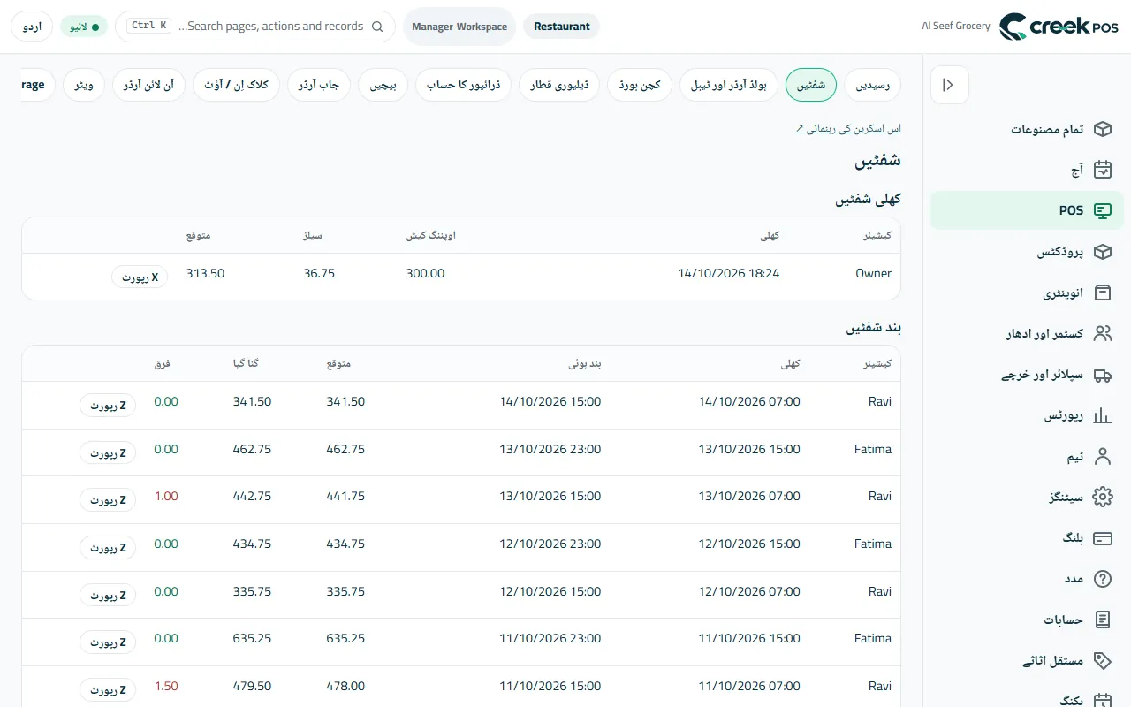
Task: Switch to ہولڈ آرڈر اور ٹیبل tab
Action: [x=729, y=85]
